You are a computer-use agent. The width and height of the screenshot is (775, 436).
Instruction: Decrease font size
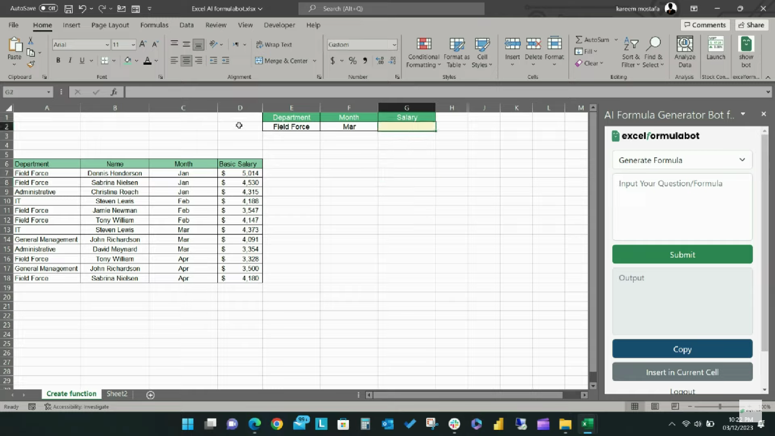click(155, 44)
